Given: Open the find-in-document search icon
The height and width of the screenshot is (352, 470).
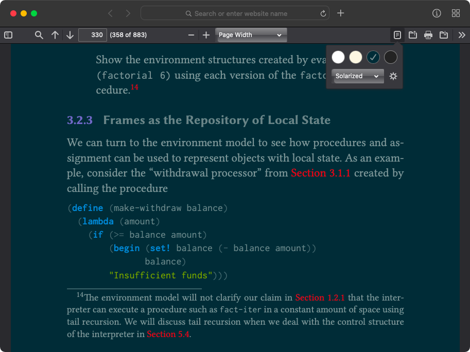Looking at the screenshot, I should pyautogui.click(x=39, y=35).
